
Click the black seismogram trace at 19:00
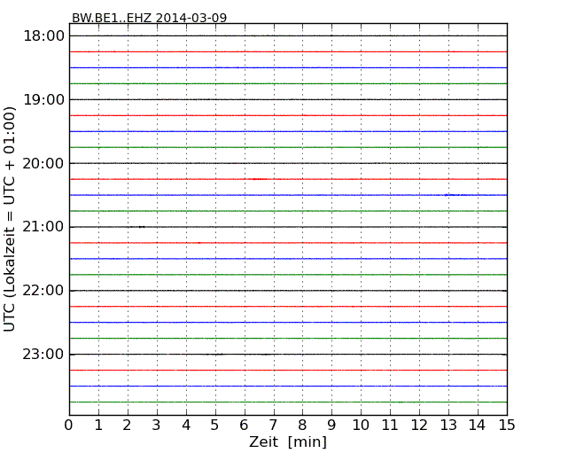288,99
